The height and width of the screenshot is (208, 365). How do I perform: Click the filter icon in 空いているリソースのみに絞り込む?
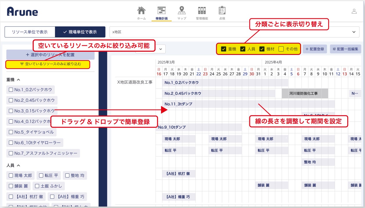pos(22,64)
